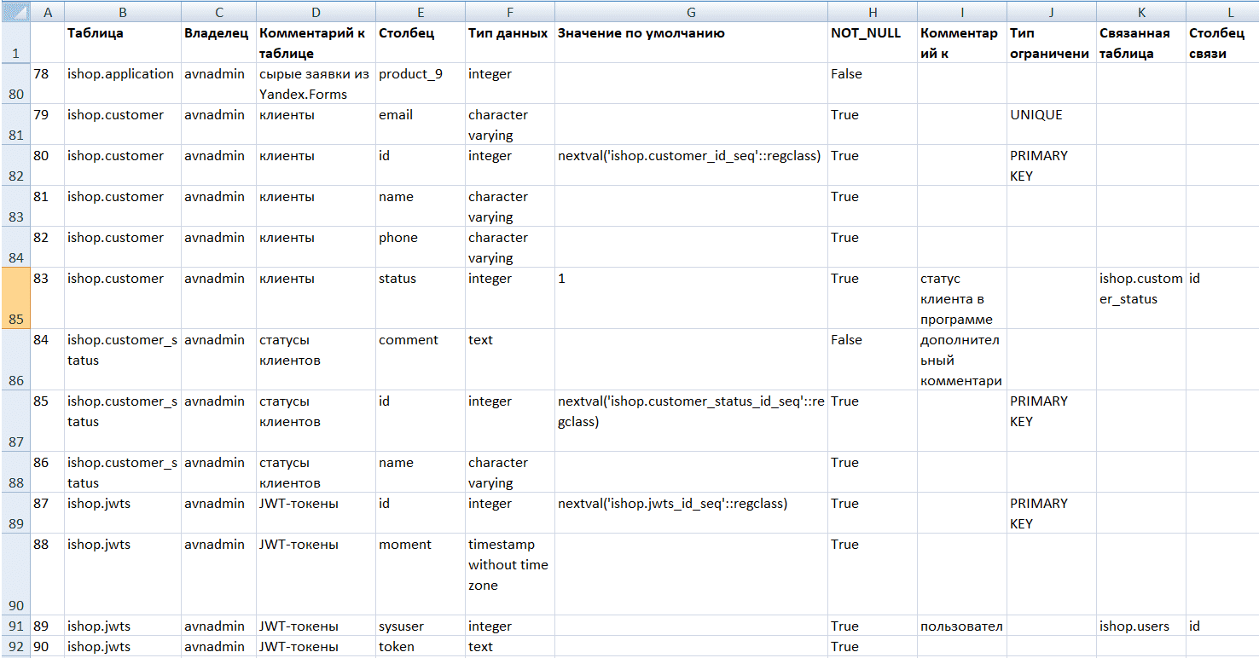Click the 'Тип данных' header cell

[509, 43]
